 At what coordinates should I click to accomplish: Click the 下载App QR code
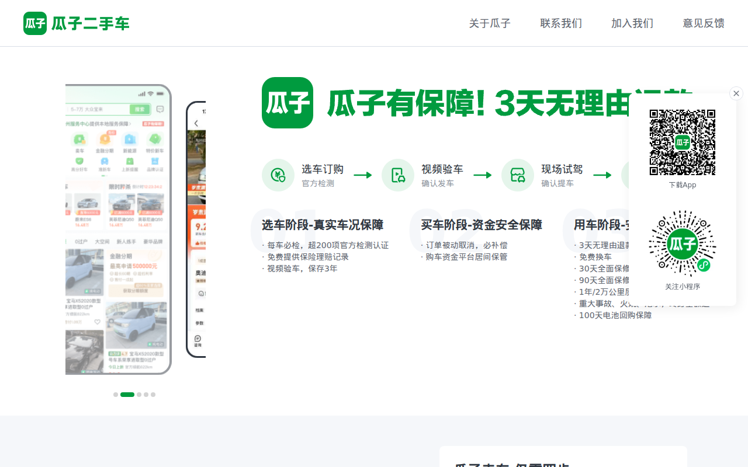point(683,142)
